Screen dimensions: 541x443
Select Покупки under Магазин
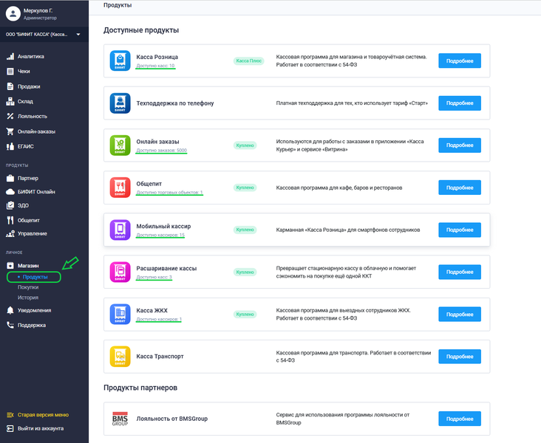pyautogui.click(x=28, y=286)
